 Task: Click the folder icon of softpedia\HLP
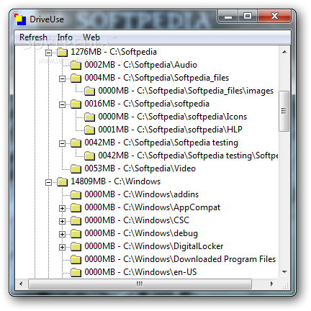coord(90,130)
